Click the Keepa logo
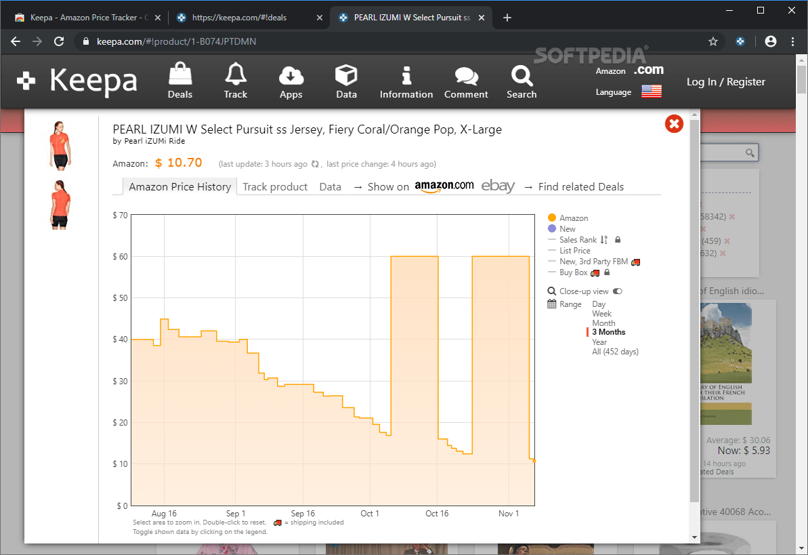Image resolution: width=808 pixels, height=555 pixels. 77,81
